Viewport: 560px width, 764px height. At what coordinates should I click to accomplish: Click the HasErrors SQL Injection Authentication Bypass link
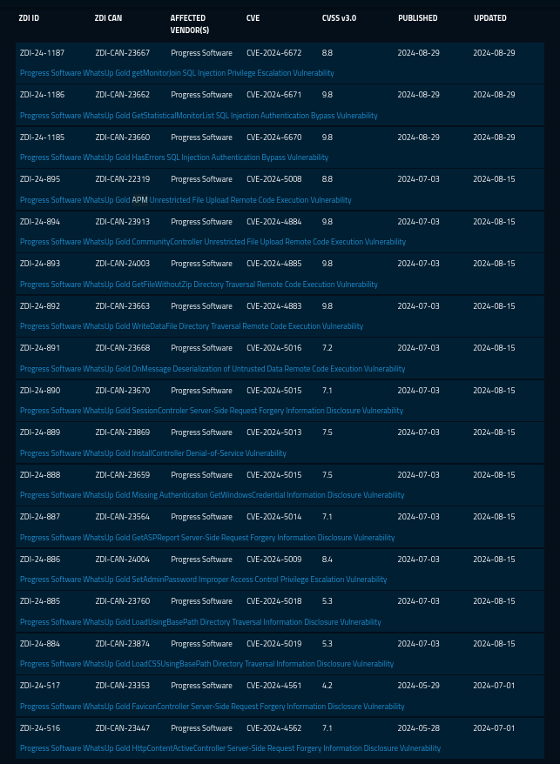point(174,157)
